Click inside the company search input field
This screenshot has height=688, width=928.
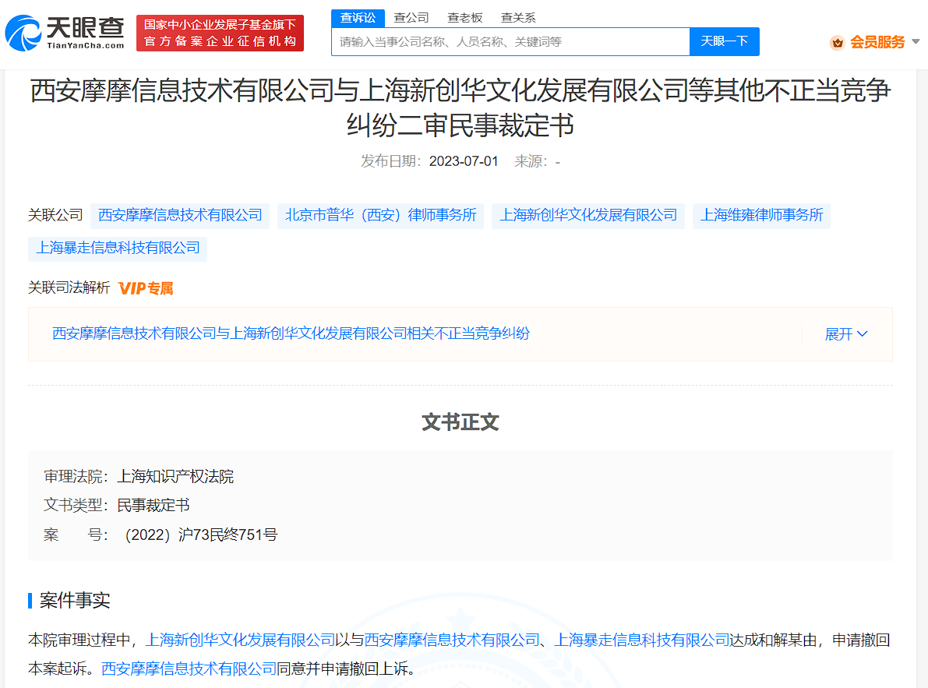(x=506, y=41)
